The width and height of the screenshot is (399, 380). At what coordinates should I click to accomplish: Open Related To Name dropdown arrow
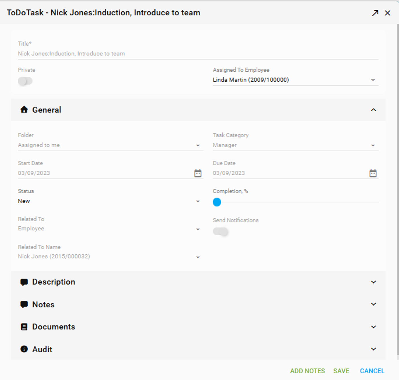click(198, 257)
